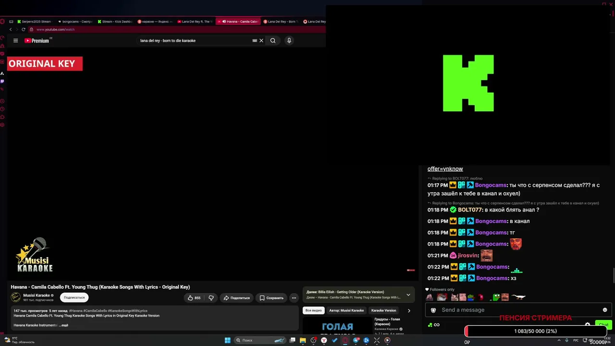Open more actions menu for the video
Image resolution: width=615 pixels, height=346 pixels.
pyautogui.click(x=294, y=298)
